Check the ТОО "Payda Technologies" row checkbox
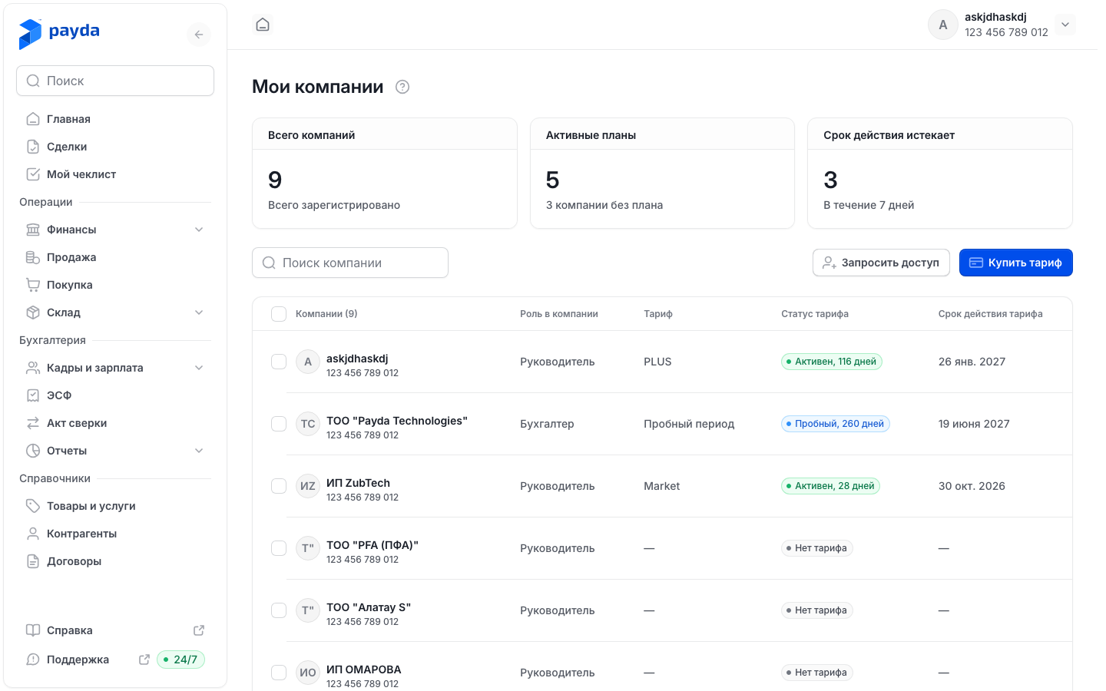 coord(279,424)
